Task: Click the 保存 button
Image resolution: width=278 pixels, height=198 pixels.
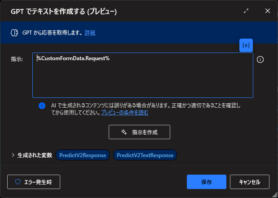Action: [x=207, y=182]
